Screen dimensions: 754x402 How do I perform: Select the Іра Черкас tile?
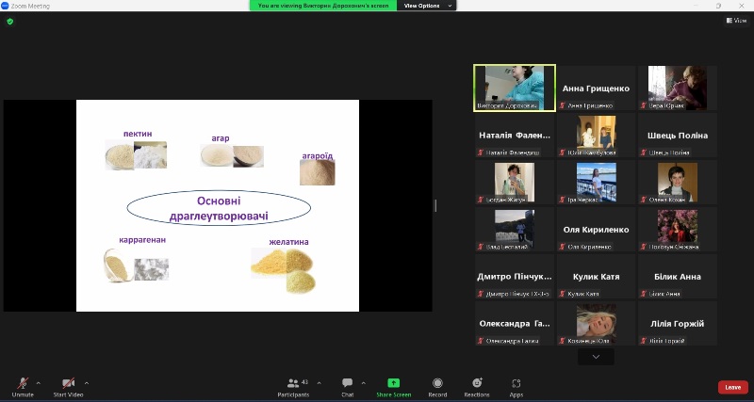pyautogui.click(x=596, y=182)
